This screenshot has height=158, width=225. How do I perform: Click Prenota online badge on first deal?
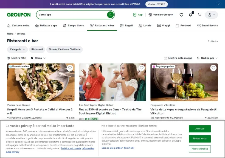tap(19, 67)
